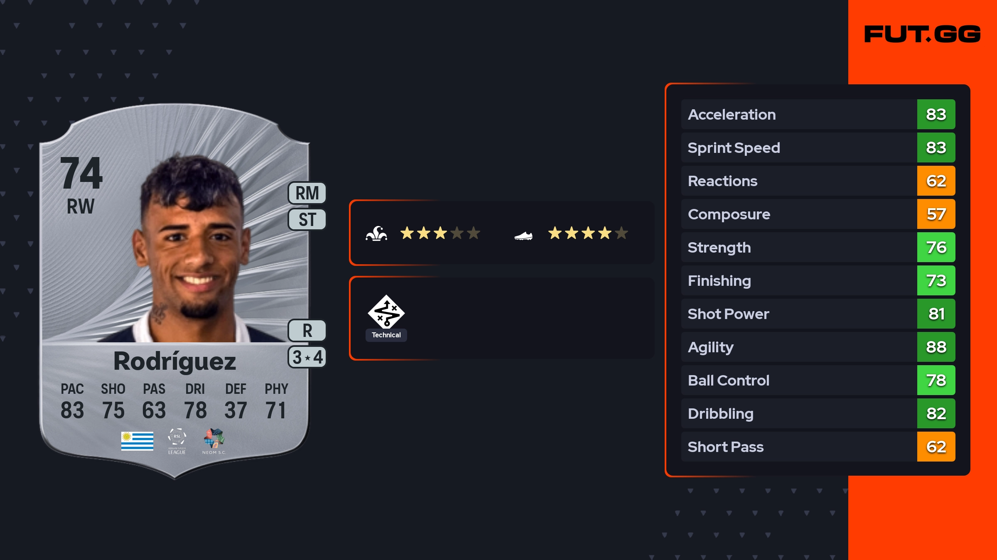Click the RM alternate position badge

(x=307, y=193)
